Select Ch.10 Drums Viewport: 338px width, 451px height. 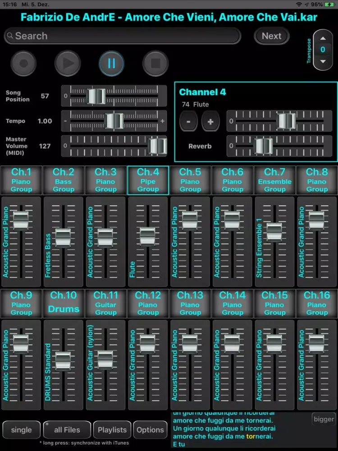63,304
